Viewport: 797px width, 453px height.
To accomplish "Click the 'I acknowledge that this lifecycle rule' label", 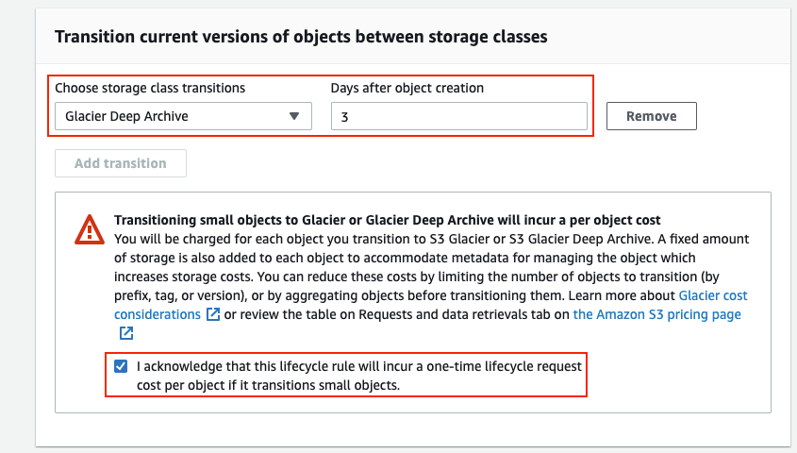I will tap(359, 366).
